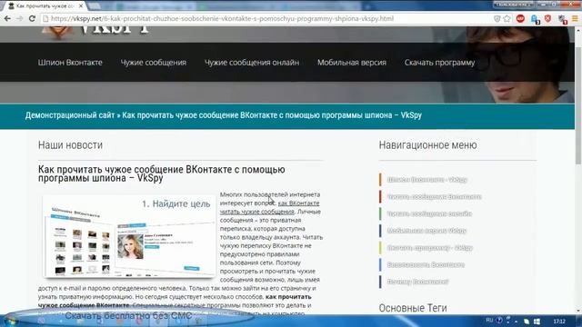
Task: Open the blue extension icon with badge
Action: tap(535, 19)
